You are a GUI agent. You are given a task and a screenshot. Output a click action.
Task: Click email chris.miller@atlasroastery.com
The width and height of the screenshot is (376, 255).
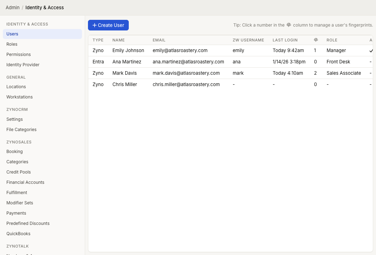click(186, 85)
